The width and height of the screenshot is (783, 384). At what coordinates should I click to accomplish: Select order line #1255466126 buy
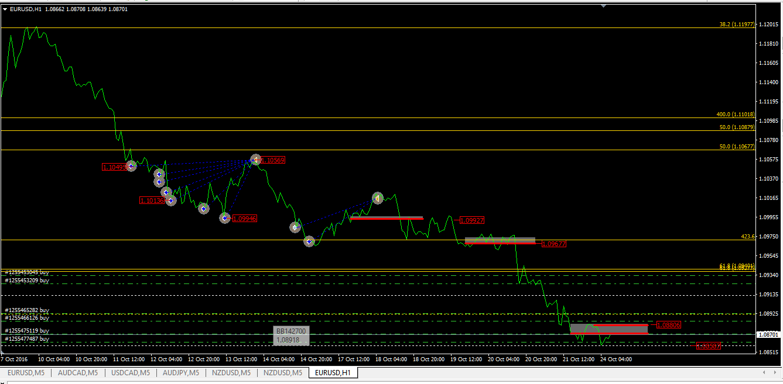27,318
